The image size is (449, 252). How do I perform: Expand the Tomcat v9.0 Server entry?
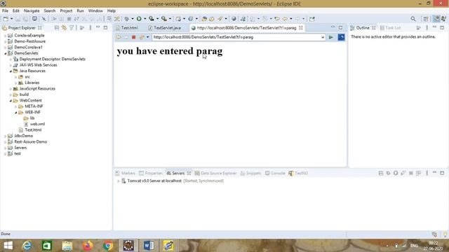[x=119, y=181]
